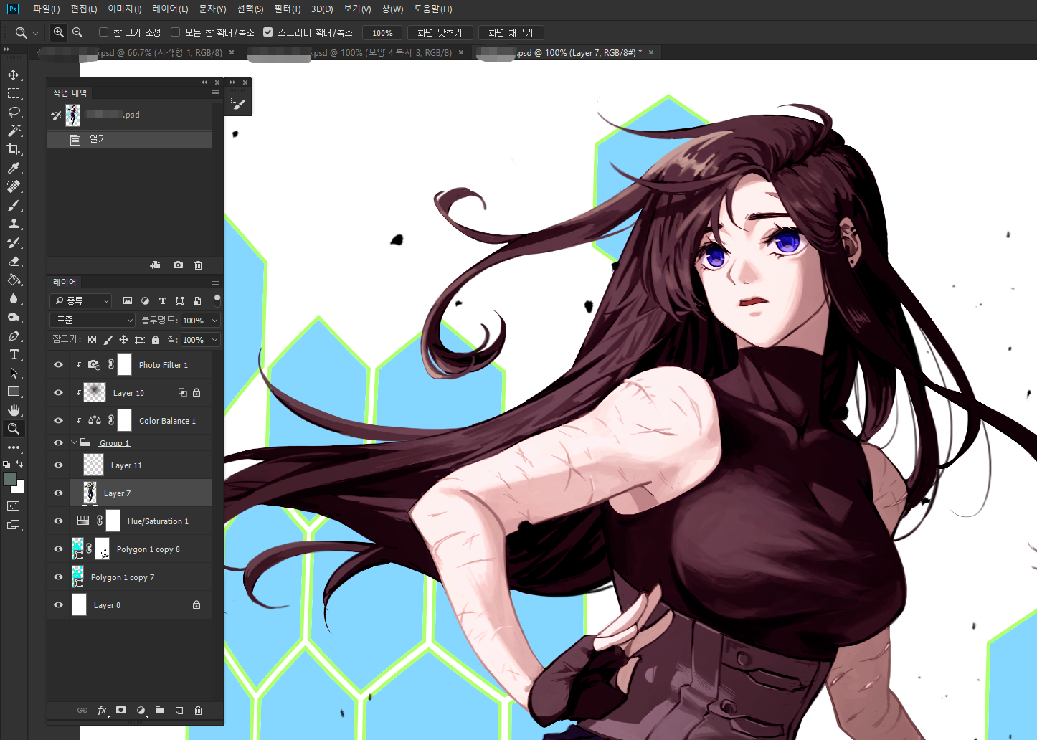Click the layer opacity 100% field

click(x=194, y=321)
